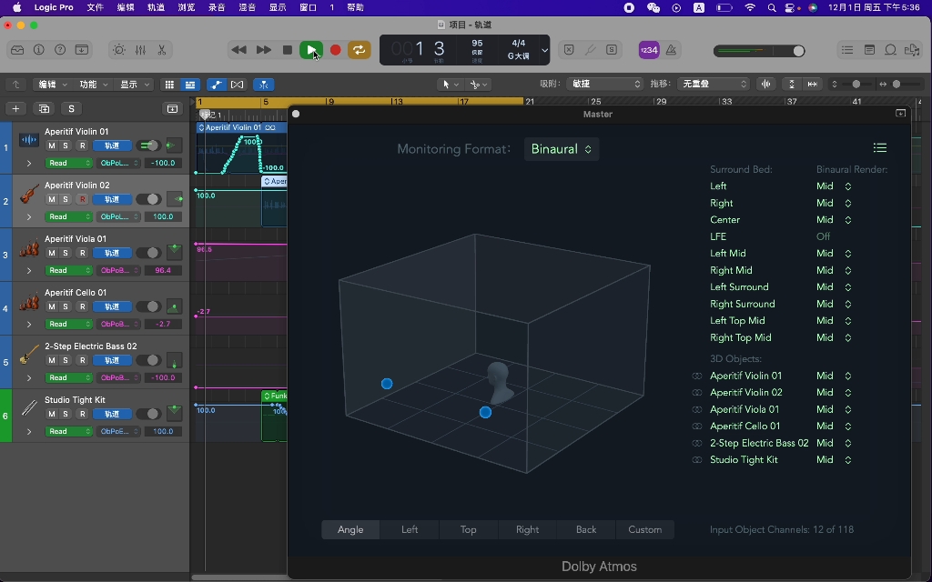The width and height of the screenshot is (932, 582).
Task: Open the 功能 dropdown in tracks toolbar
Action: click(x=94, y=85)
